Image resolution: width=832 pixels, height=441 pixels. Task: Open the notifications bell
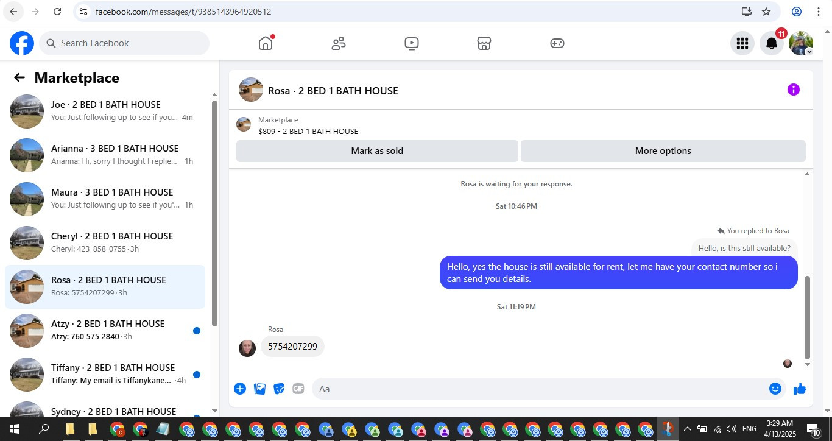click(772, 43)
